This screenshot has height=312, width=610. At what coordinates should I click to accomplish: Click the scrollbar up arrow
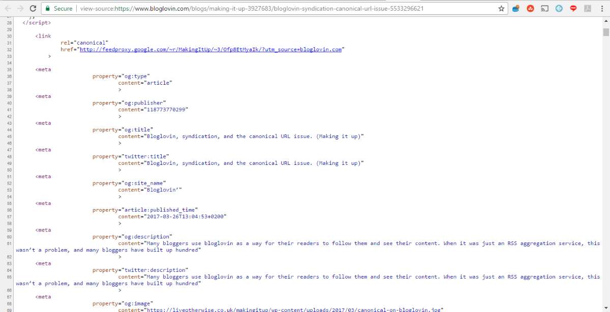click(x=606, y=20)
